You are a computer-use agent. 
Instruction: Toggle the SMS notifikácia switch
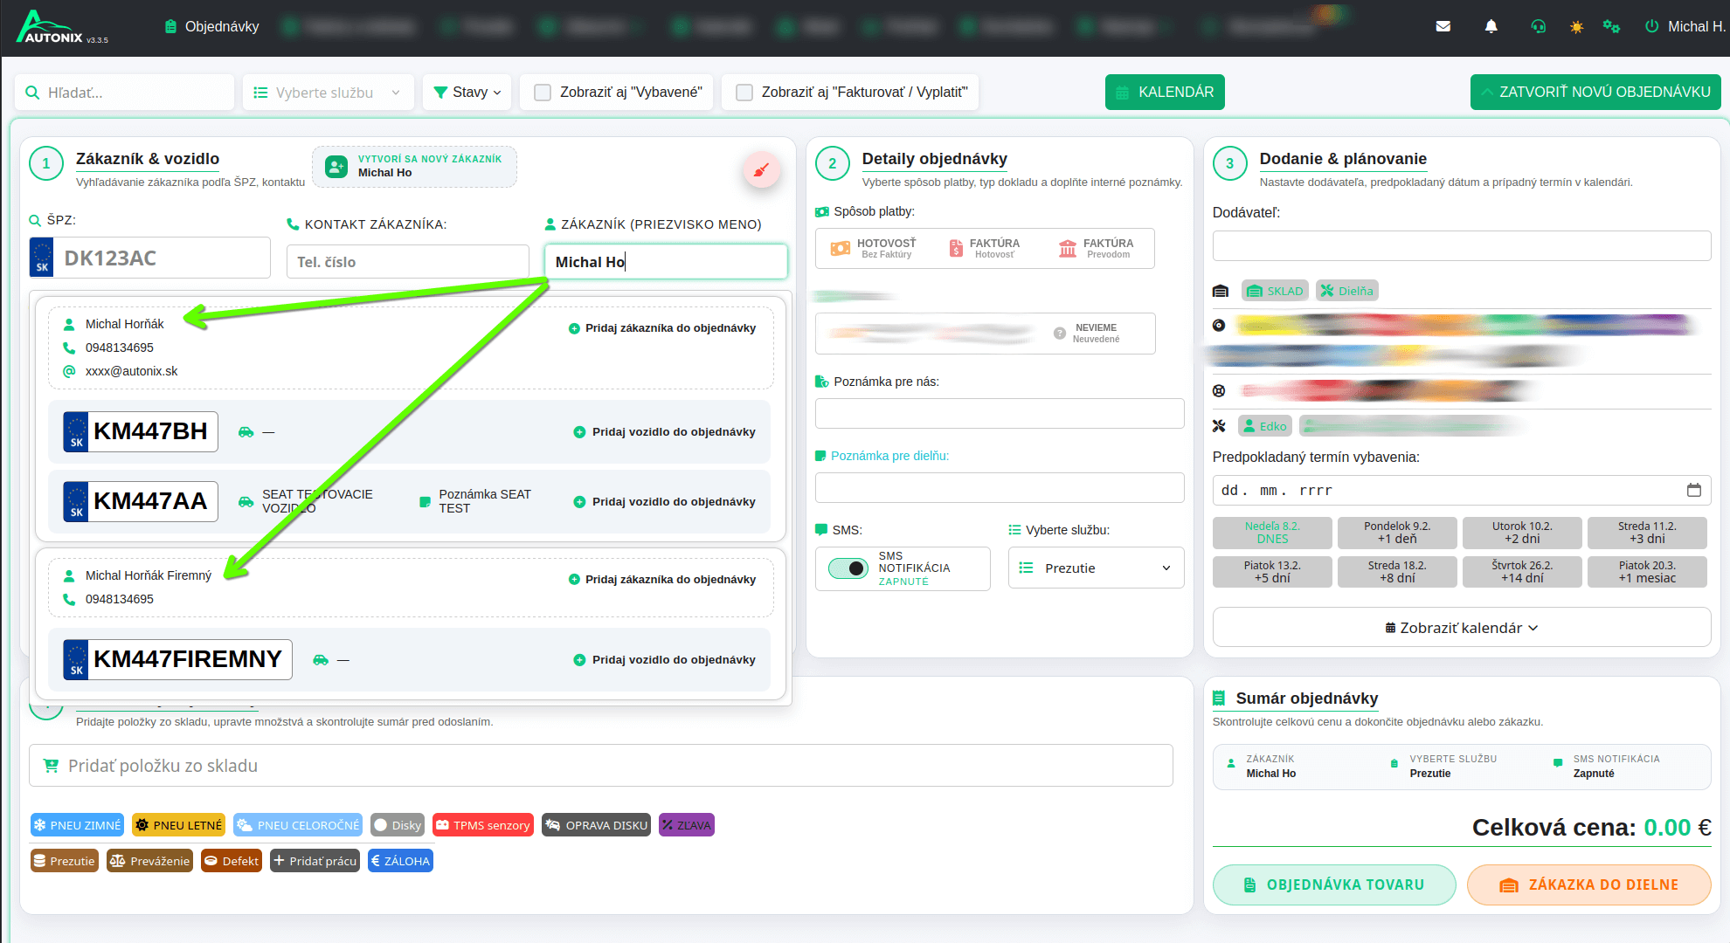(848, 568)
